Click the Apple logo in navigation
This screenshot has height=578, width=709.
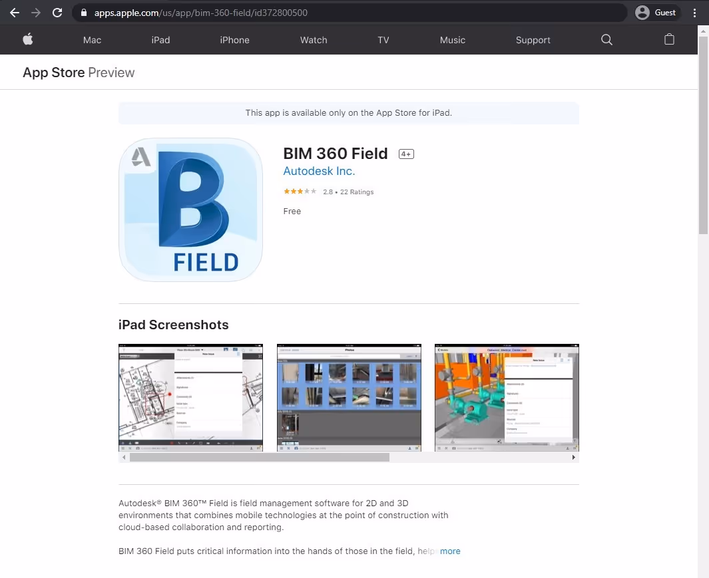[x=28, y=40]
